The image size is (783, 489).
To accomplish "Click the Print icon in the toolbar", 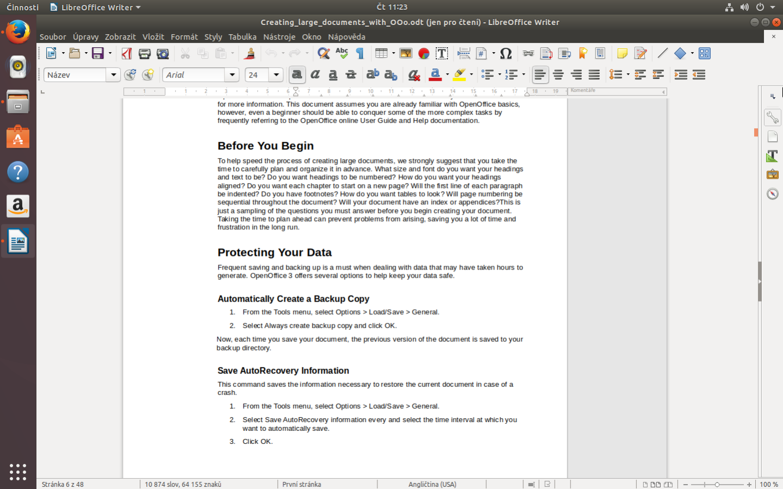I will [x=145, y=53].
